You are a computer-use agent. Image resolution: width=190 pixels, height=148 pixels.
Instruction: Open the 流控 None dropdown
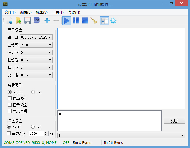36,75
